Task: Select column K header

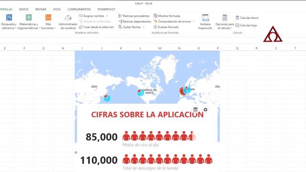Action: (121, 48)
